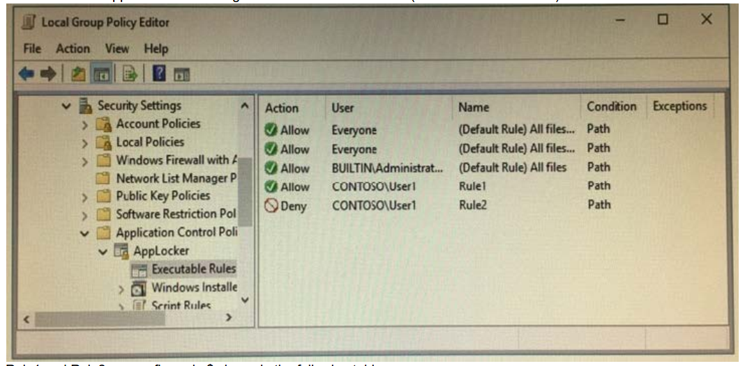This screenshot has width=745, height=366.
Task: Click the green Allow icon for Rule1
Action: click(x=271, y=187)
